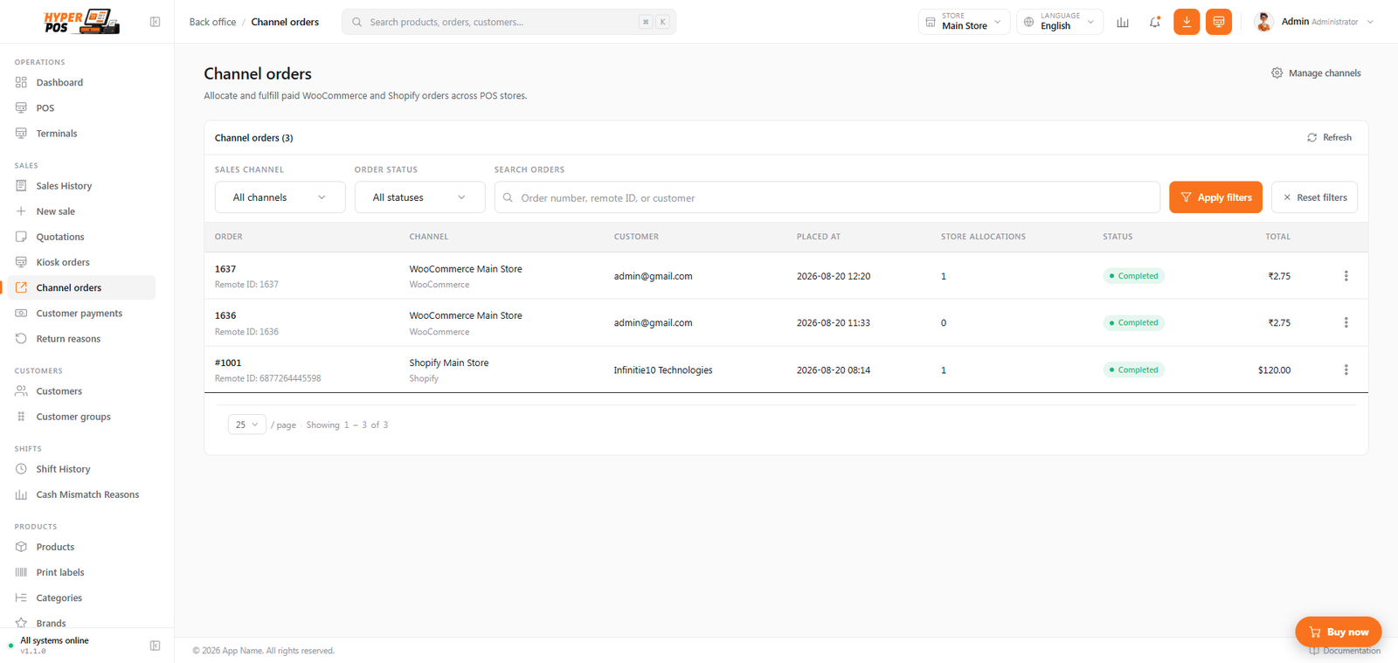This screenshot has width=1398, height=663.
Task: Open the Store selector dropdown
Action: [x=964, y=22]
